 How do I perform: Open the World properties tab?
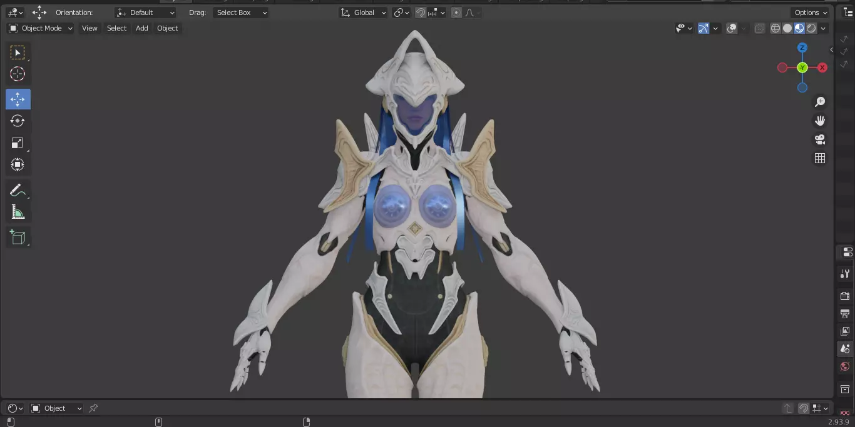845,366
